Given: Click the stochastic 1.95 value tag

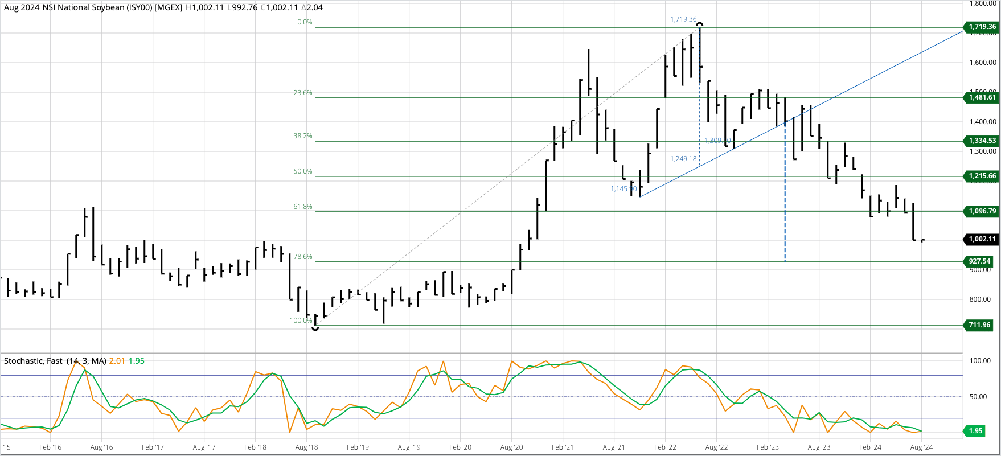Looking at the screenshot, I should tap(975, 431).
